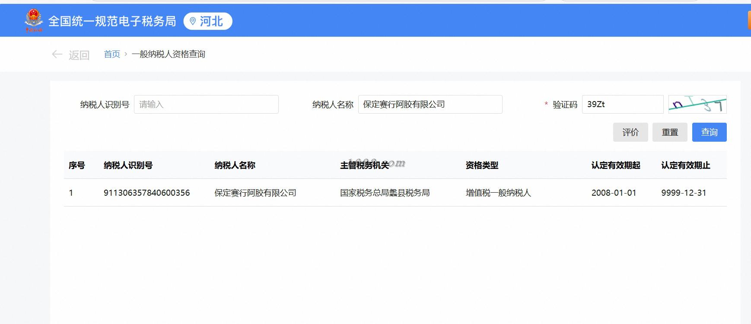This screenshot has width=751, height=324.
Task: Click the 资格类型 column header
Action: [x=482, y=165]
